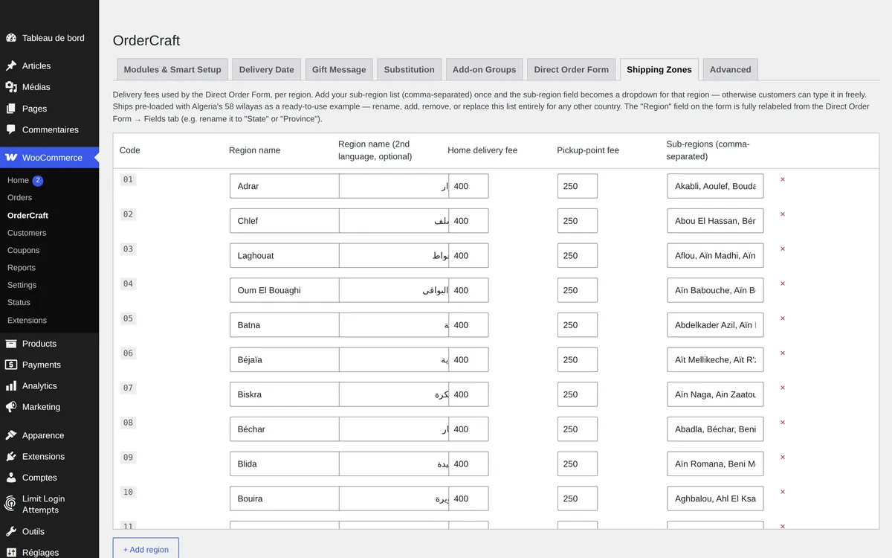
Task: Go to WooCommerce Coupons
Action: [x=24, y=250]
